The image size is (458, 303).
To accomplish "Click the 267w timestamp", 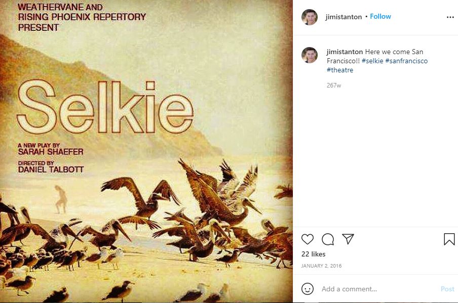I will (x=334, y=85).
